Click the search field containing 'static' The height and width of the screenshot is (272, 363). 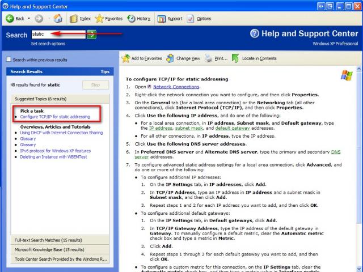click(x=58, y=34)
